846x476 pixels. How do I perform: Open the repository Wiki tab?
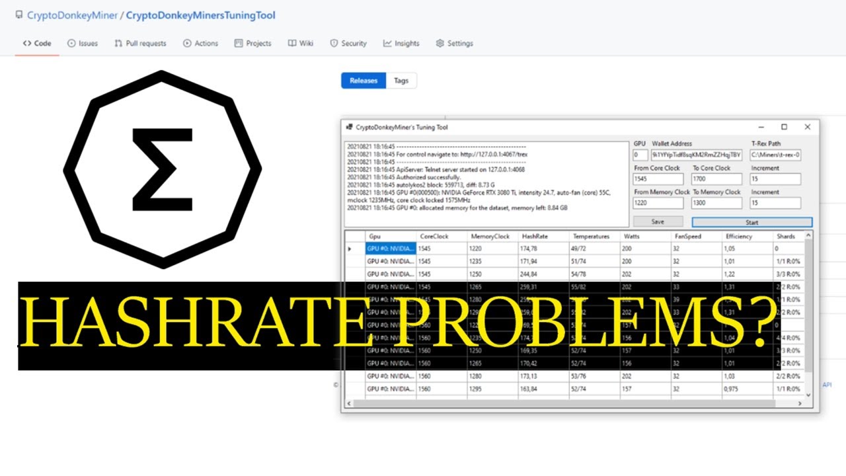[301, 44]
